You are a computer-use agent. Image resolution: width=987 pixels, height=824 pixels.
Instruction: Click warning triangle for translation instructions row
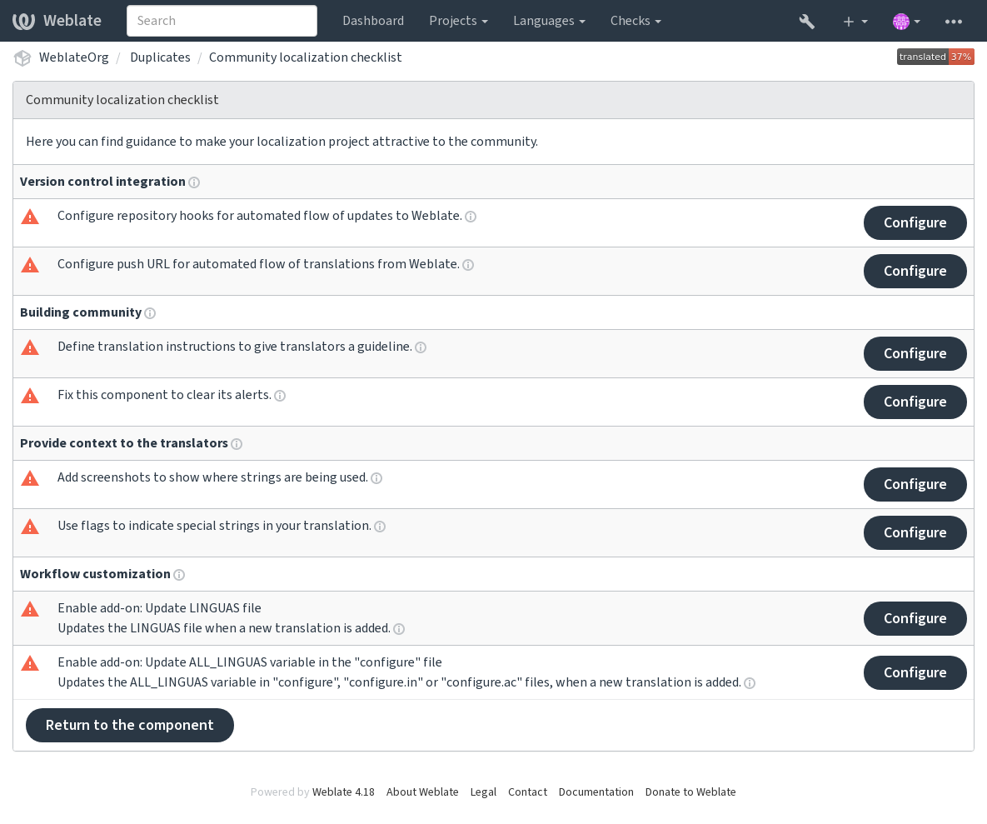click(x=30, y=348)
